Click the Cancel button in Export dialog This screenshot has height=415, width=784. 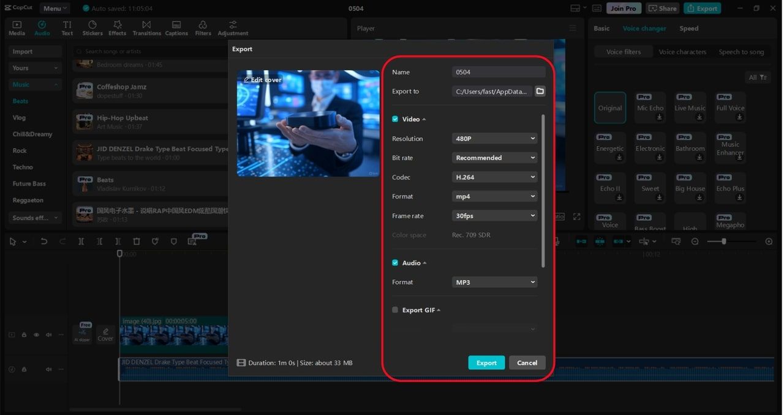tap(527, 362)
